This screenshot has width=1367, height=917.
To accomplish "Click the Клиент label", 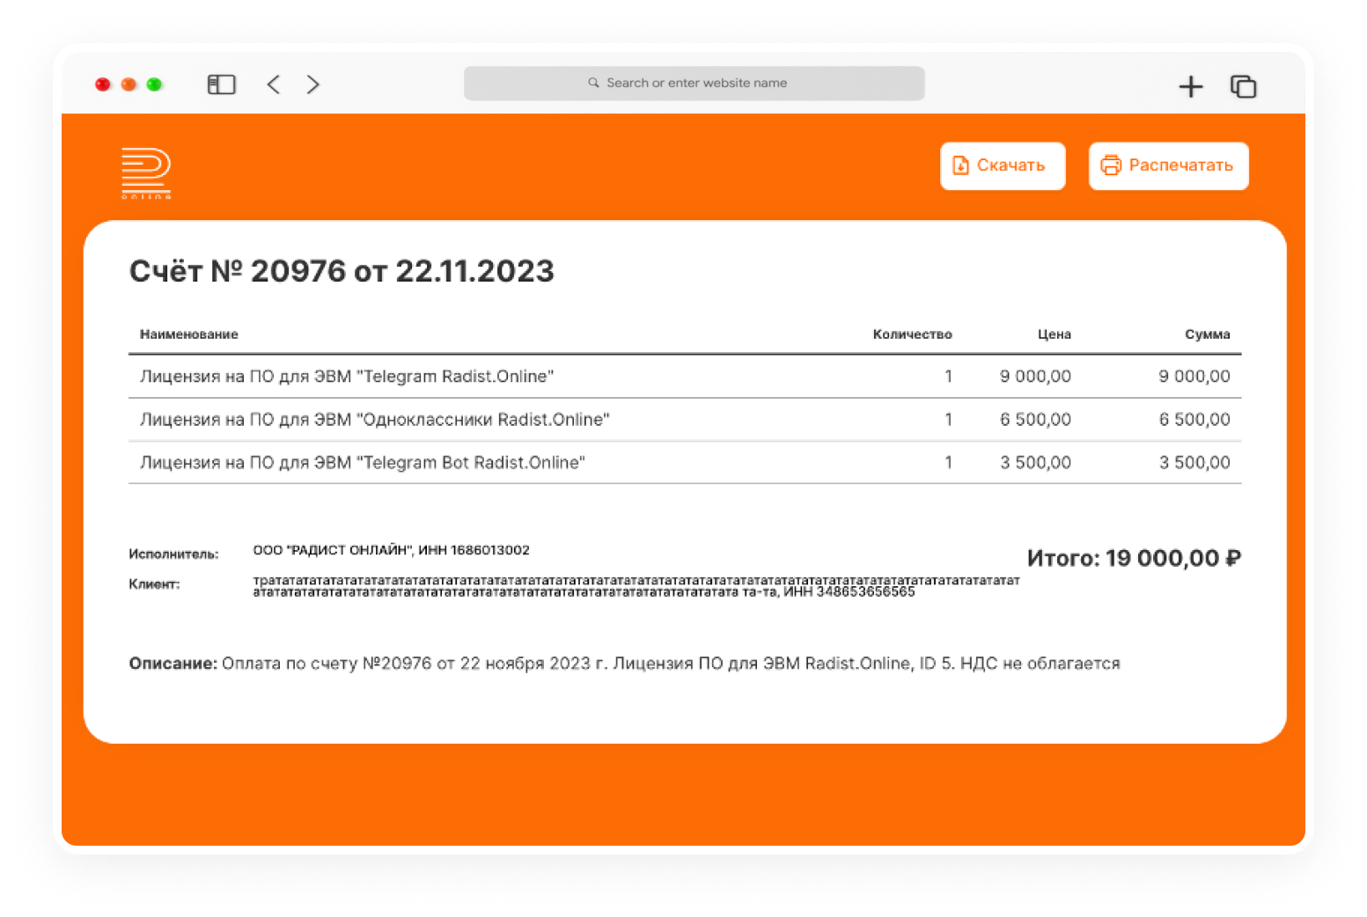I will click(154, 584).
